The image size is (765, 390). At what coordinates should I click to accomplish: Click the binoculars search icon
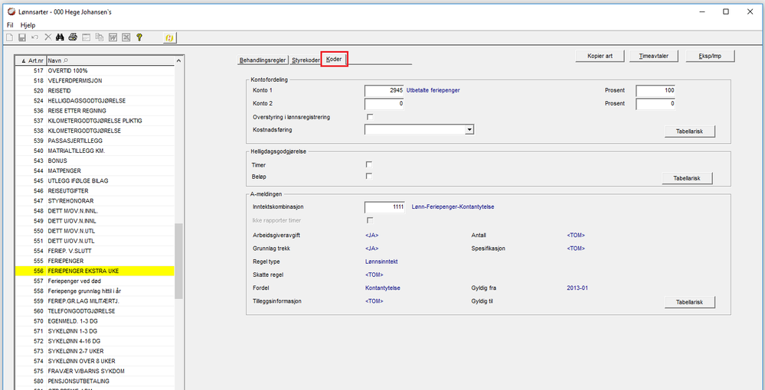click(60, 37)
